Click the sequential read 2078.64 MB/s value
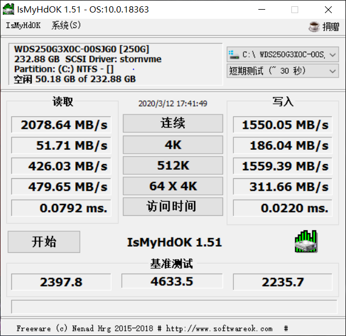 (x=61, y=125)
